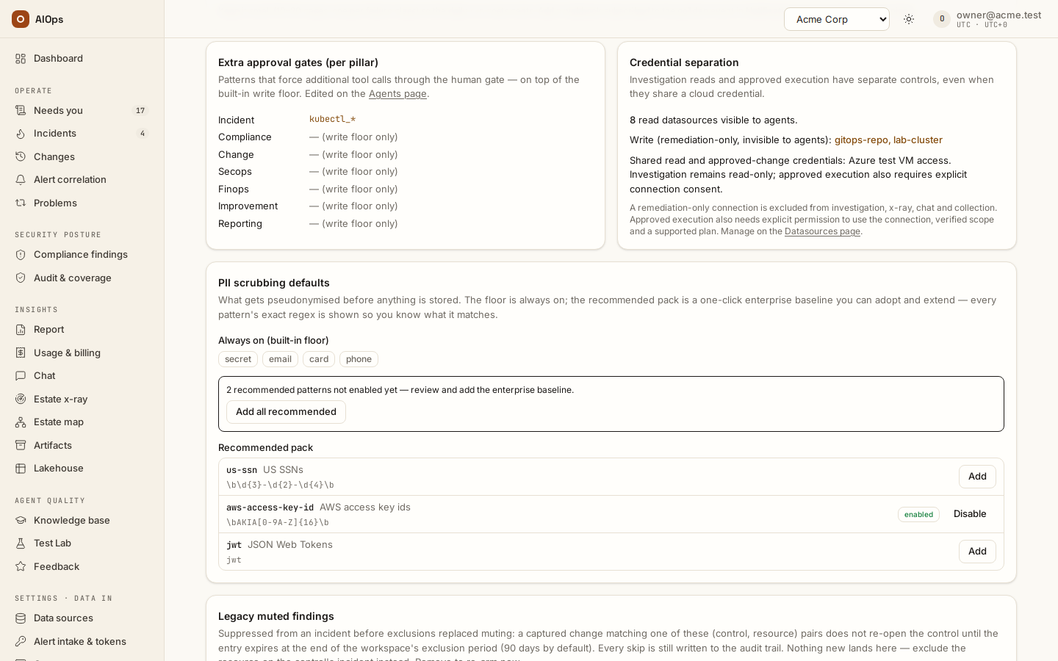Click the email pattern chip

(280, 359)
